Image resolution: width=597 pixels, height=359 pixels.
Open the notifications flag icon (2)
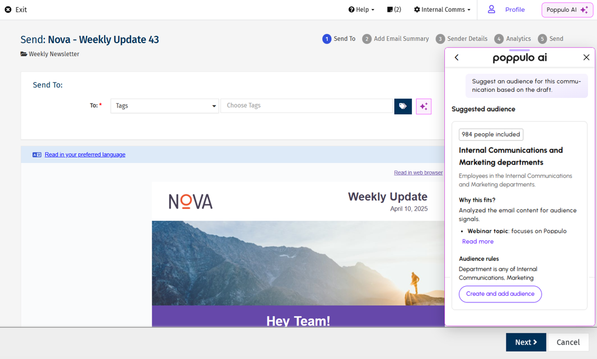394,10
